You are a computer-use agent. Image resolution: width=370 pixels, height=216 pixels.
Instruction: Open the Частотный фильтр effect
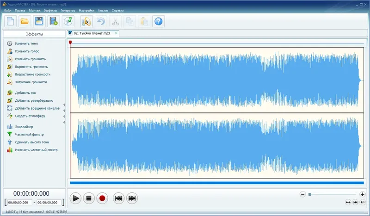[x=25, y=135]
